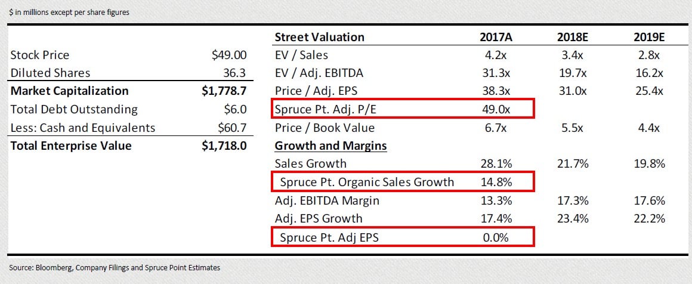The image size is (692, 284).
Task: Select the EV / Adj. EBITDA 2018E value 19.7x
Action: (x=573, y=73)
